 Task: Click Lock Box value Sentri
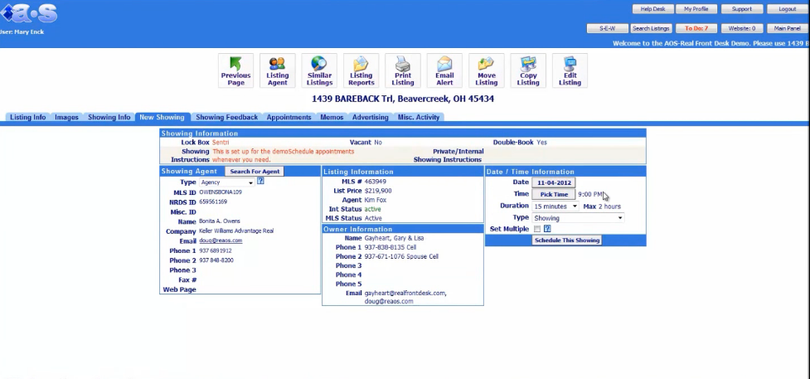pyautogui.click(x=221, y=142)
